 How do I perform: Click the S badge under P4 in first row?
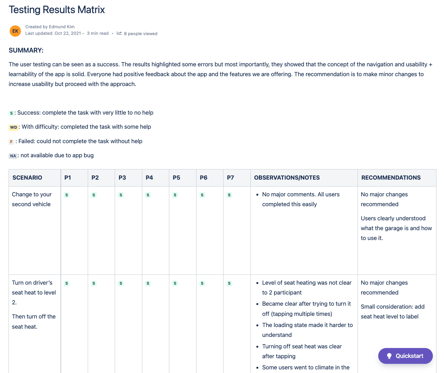coord(148,195)
